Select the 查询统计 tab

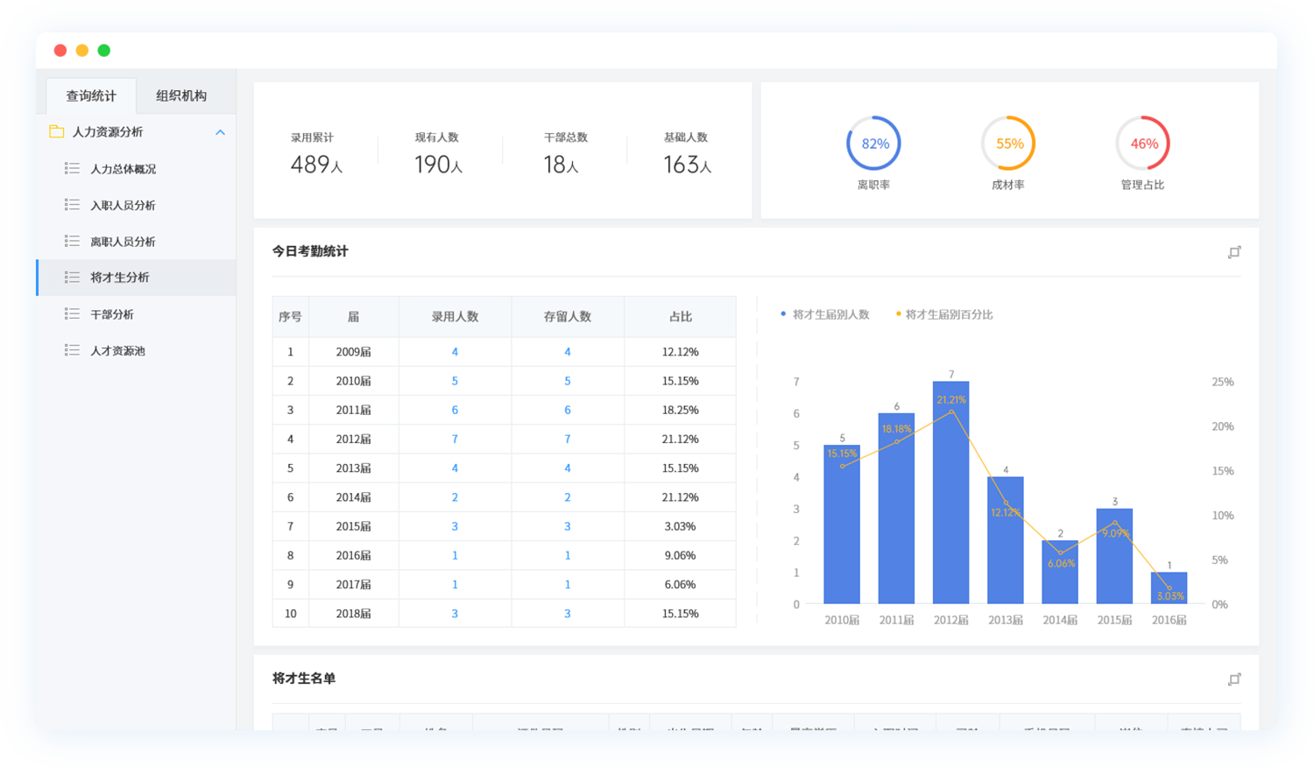(x=91, y=95)
